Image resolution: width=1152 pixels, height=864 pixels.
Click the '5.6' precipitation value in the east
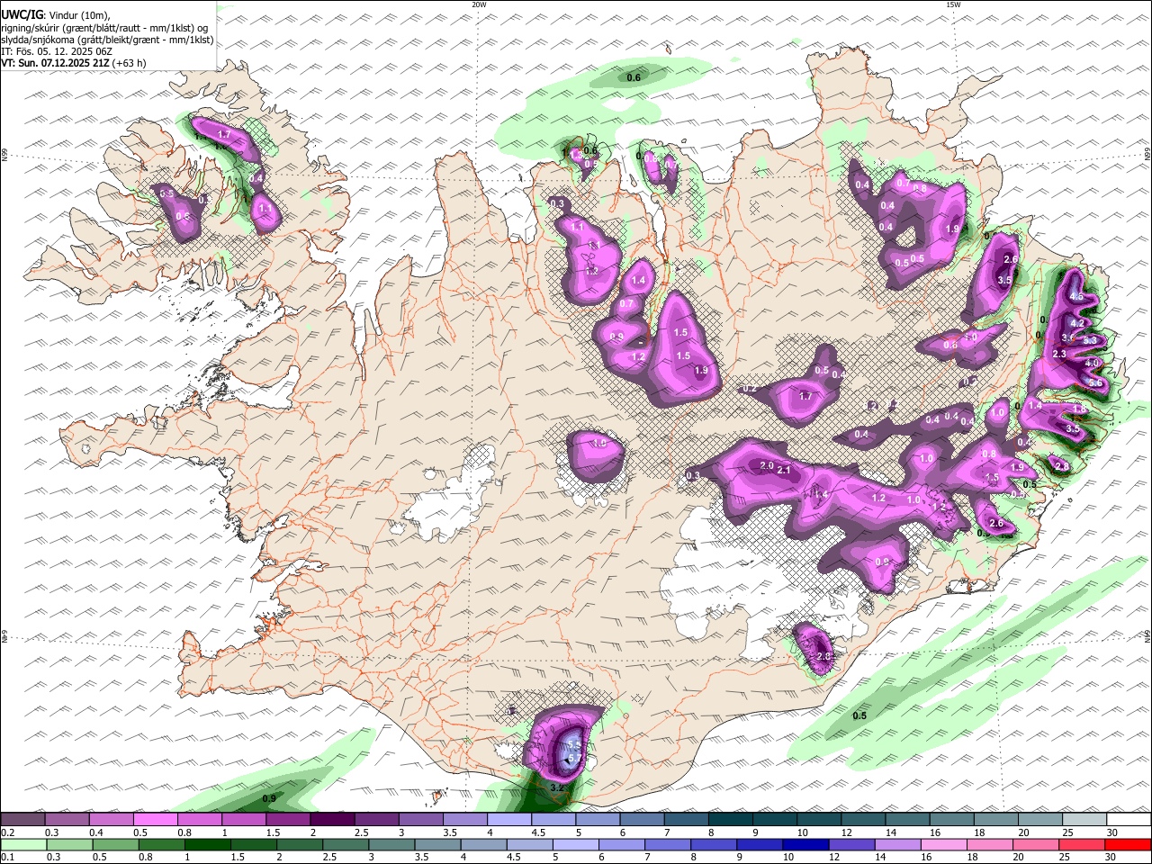[x=1095, y=382]
